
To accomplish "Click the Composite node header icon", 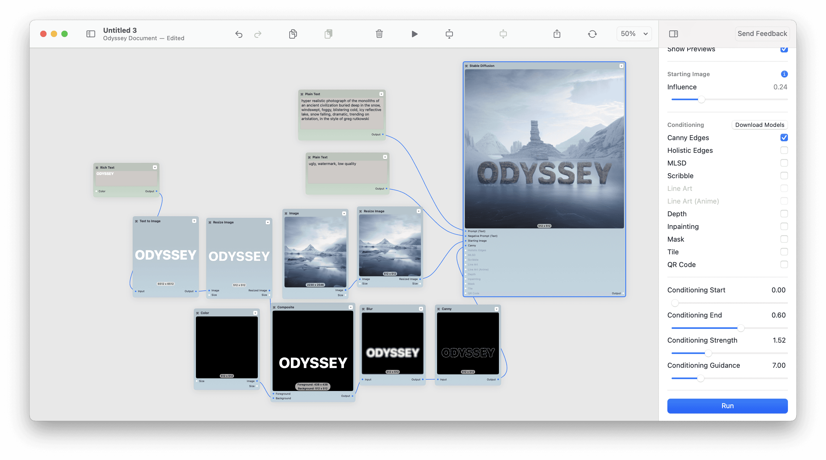I will (x=274, y=307).
